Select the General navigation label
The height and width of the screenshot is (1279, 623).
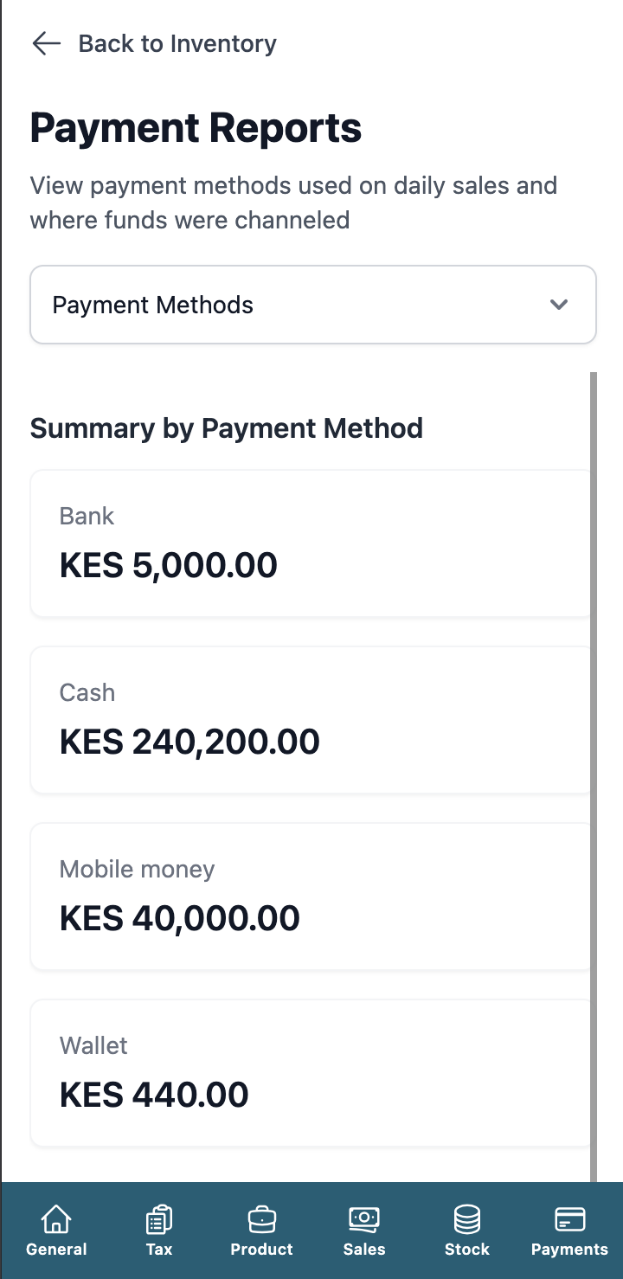coord(56,1249)
